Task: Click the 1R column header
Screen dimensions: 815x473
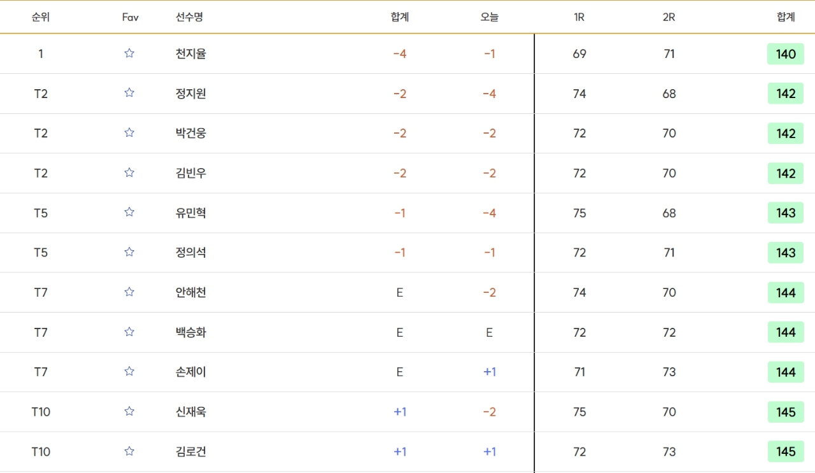Action: point(579,17)
